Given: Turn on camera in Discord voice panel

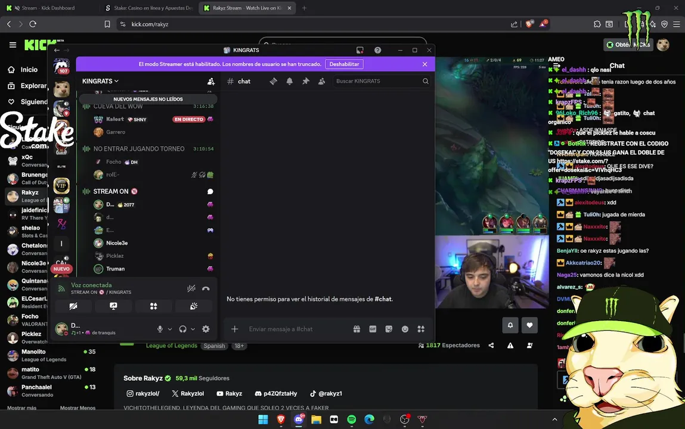Looking at the screenshot, I should [73, 306].
